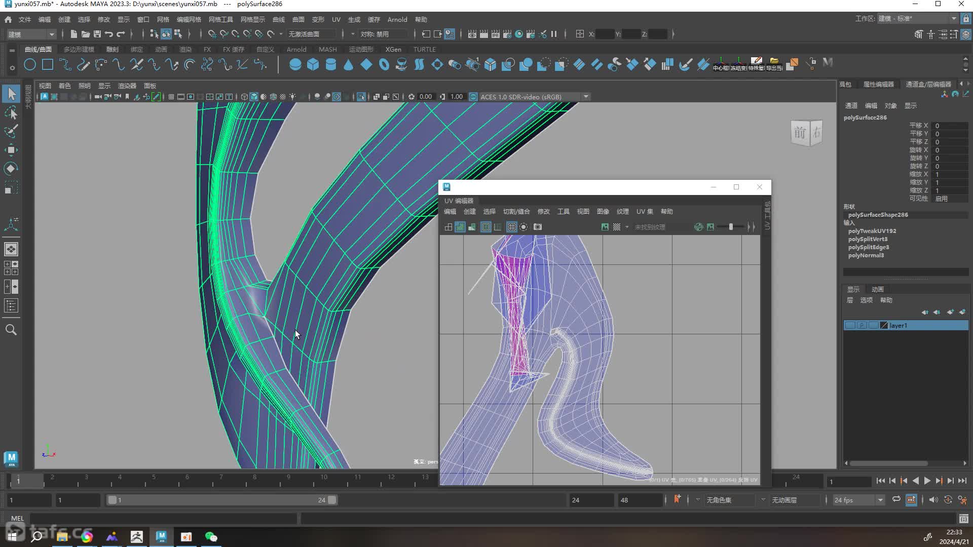Create a NURBS sphere from the shelf
This screenshot has height=547, width=973.
295,64
